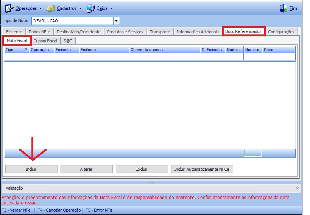Select the Docs Referenciados tab
310x215 pixels.
tap(243, 31)
